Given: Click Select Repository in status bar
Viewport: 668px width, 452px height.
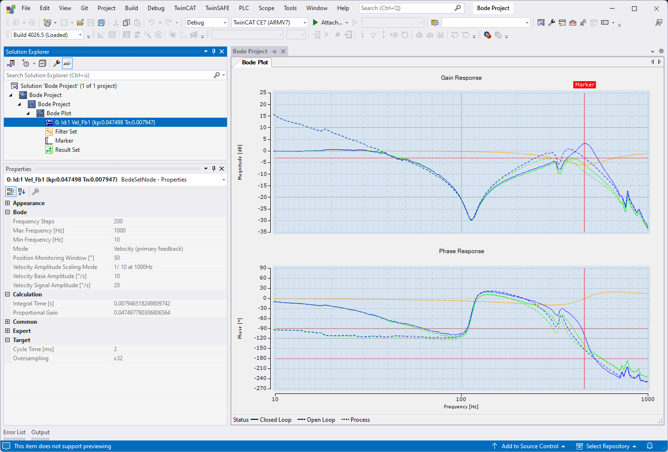Looking at the screenshot, I should [x=606, y=446].
